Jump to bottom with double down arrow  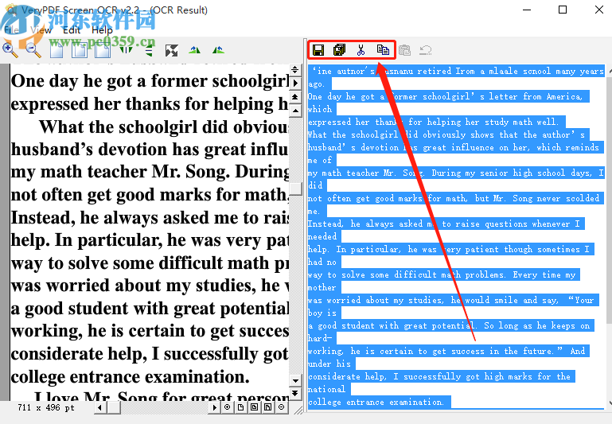[295, 393]
